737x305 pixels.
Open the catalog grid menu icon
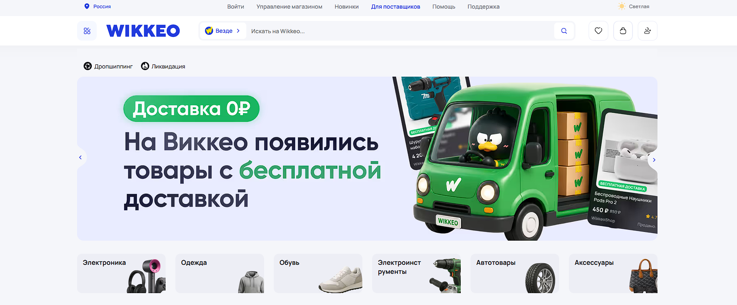click(x=87, y=31)
